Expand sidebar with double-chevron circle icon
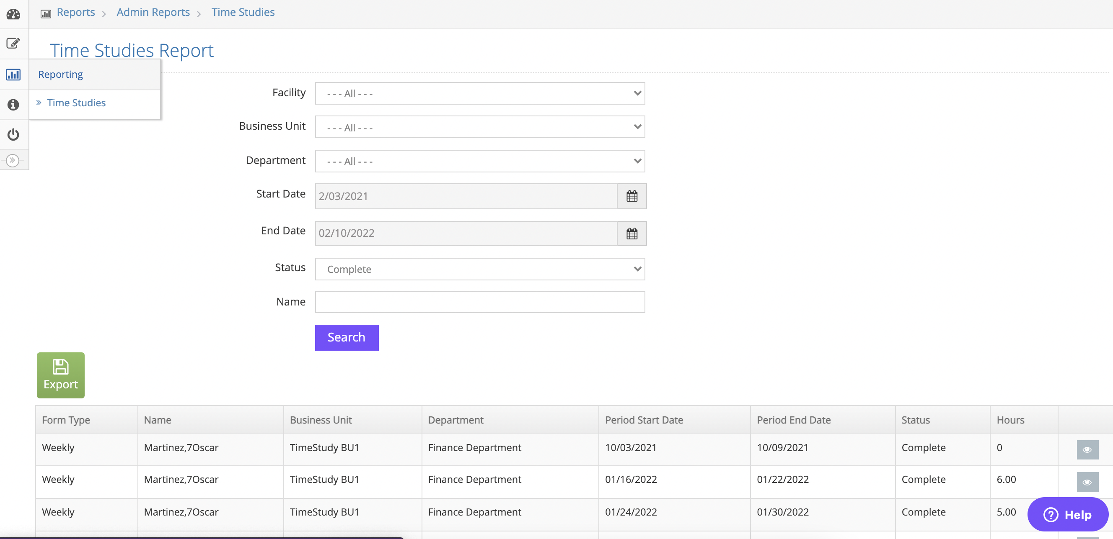 pyautogui.click(x=13, y=160)
